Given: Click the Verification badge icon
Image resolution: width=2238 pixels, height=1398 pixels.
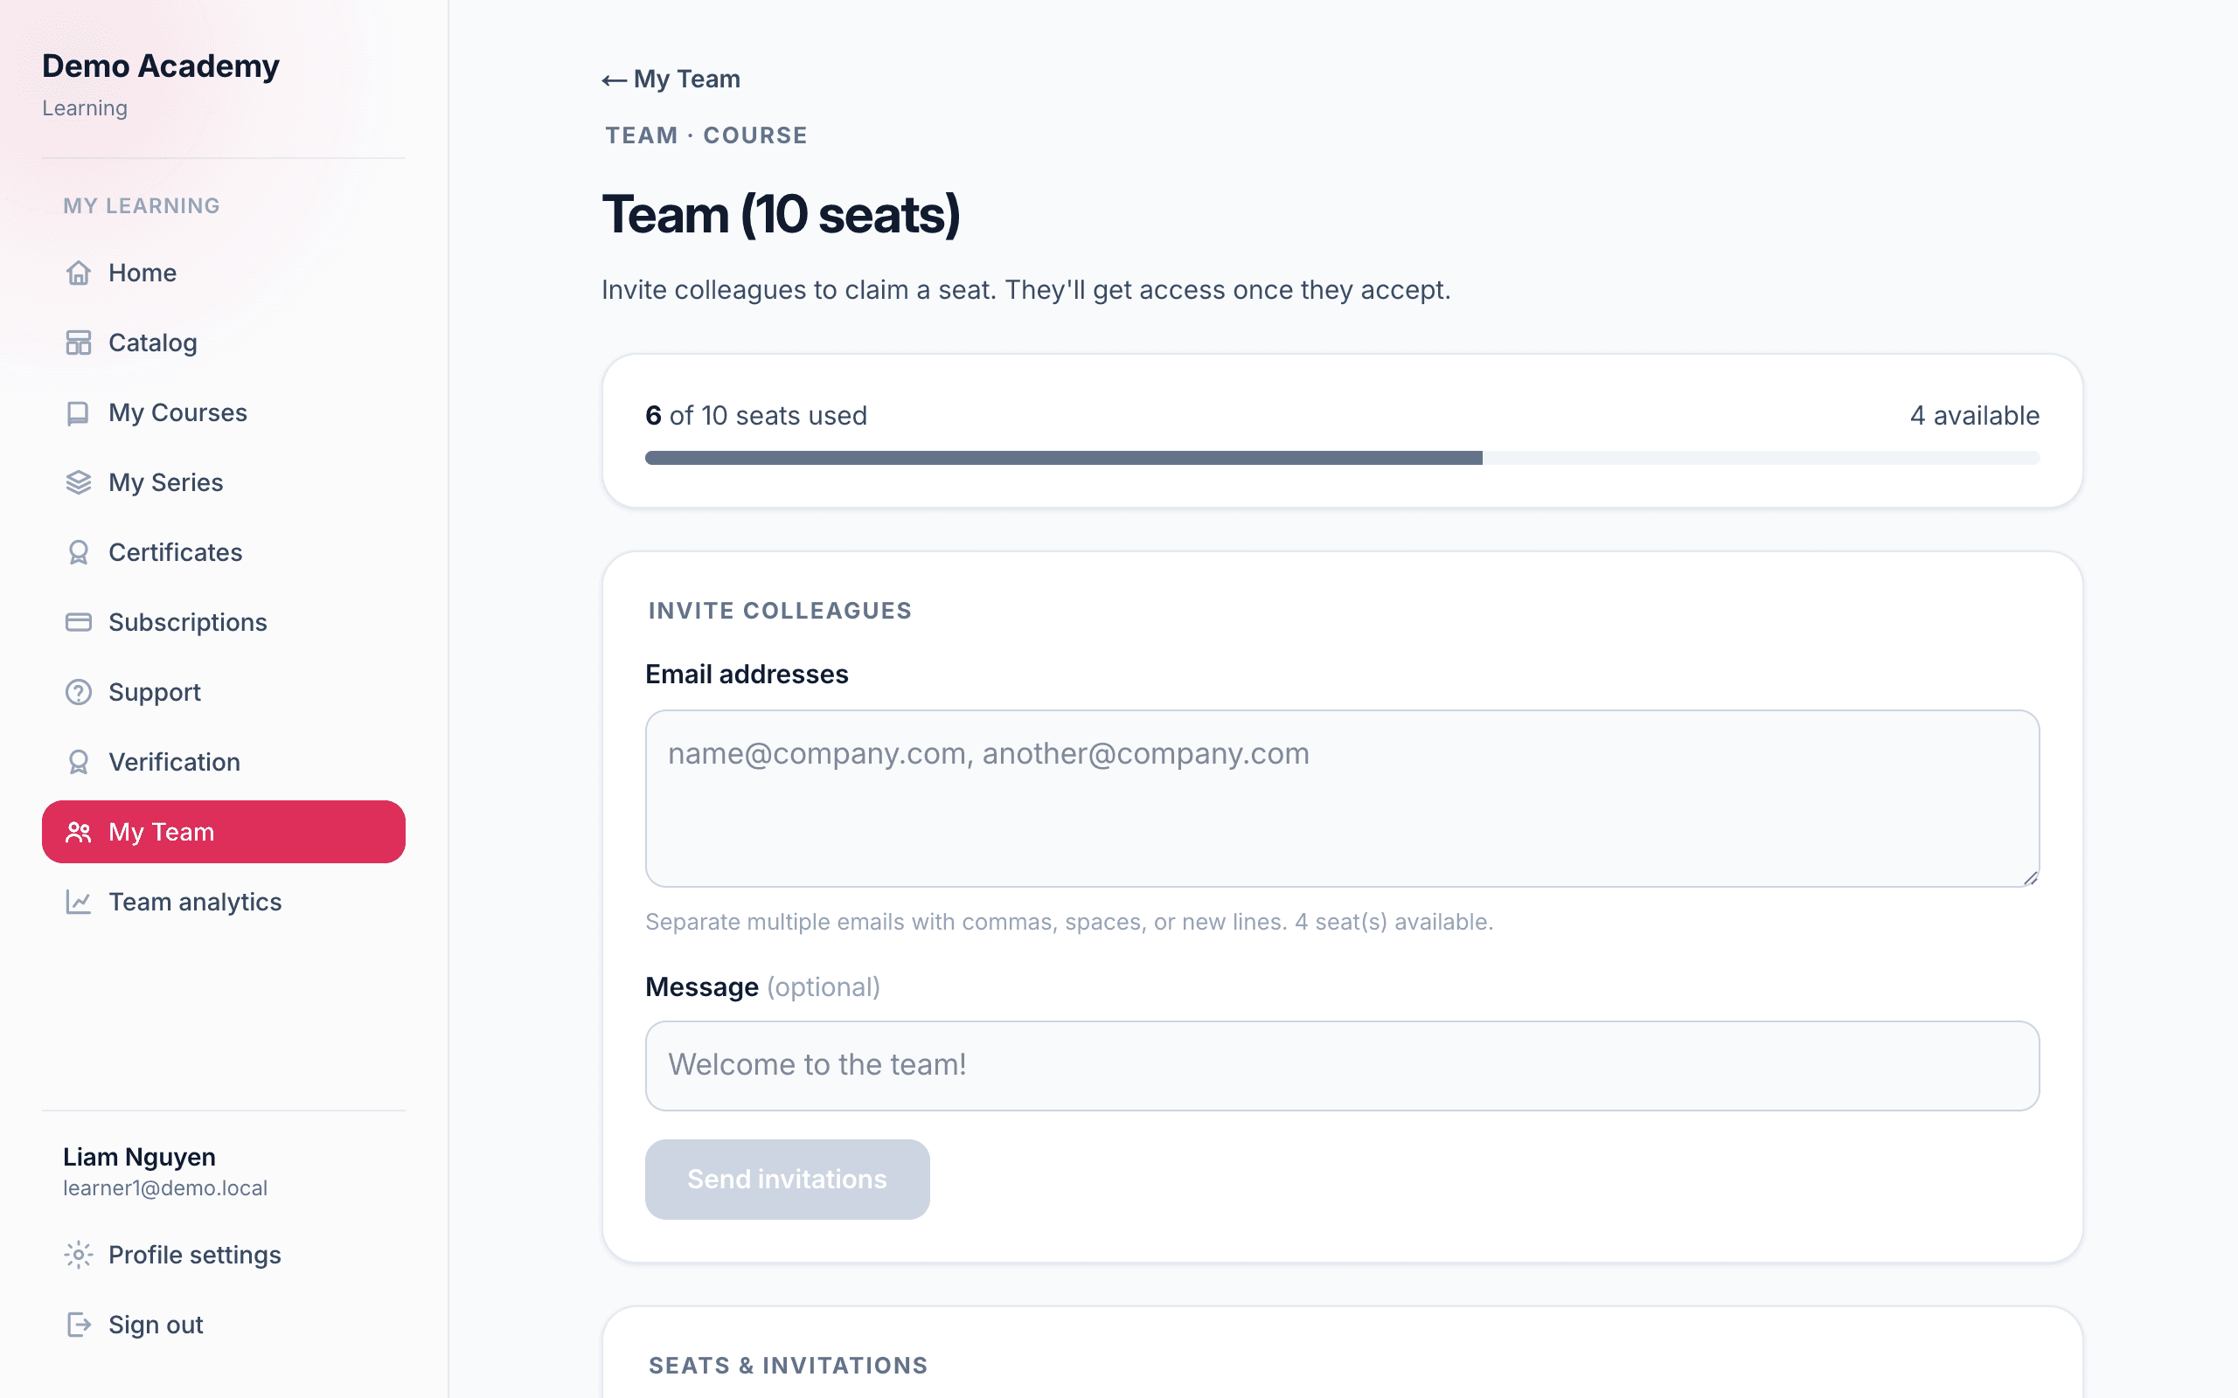Looking at the screenshot, I should pos(79,762).
